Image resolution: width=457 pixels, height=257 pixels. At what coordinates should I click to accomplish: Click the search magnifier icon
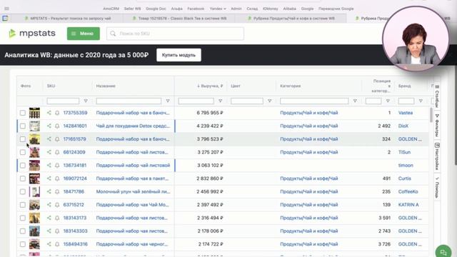113,34
